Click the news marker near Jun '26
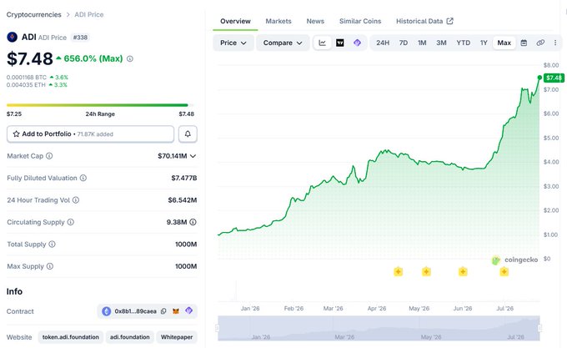Image resolution: width=567 pixels, height=348 pixels. (x=463, y=272)
